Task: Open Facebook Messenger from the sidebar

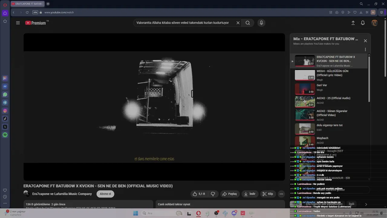Action: point(5,86)
